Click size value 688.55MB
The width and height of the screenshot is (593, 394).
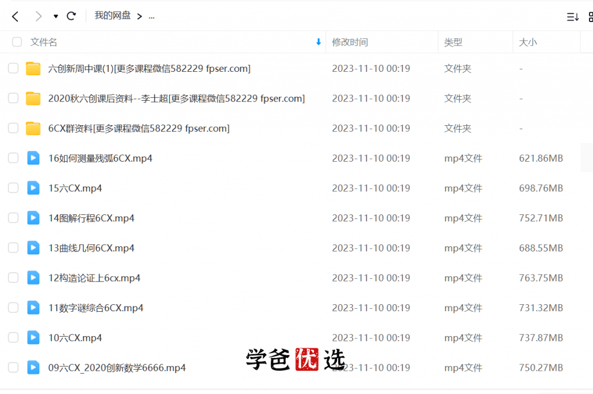[541, 248]
